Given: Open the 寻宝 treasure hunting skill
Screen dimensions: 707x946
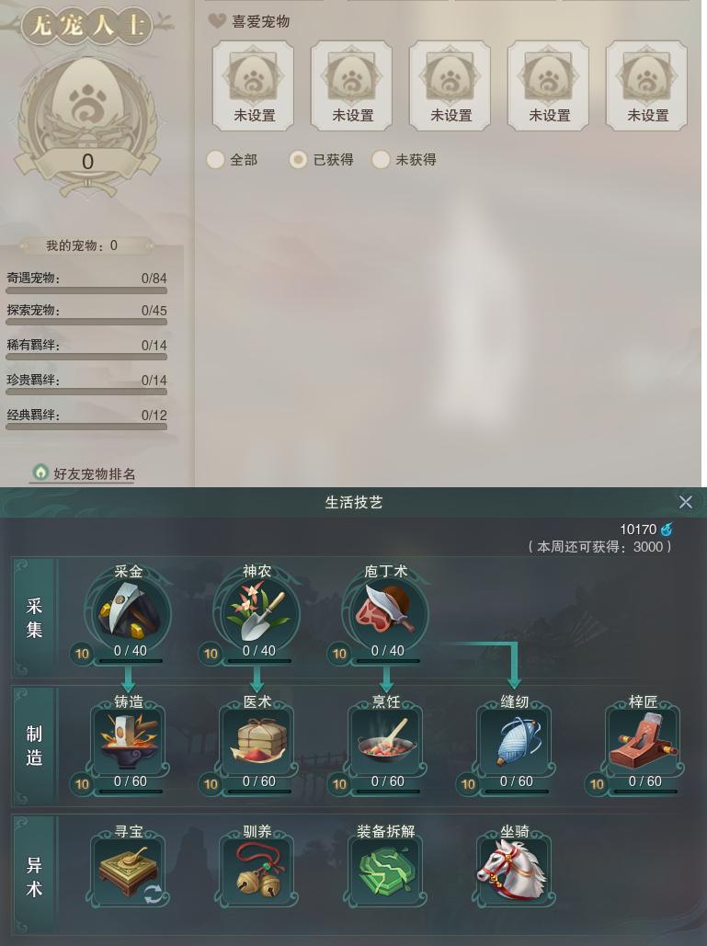Looking at the screenshot, I should 129,869.
